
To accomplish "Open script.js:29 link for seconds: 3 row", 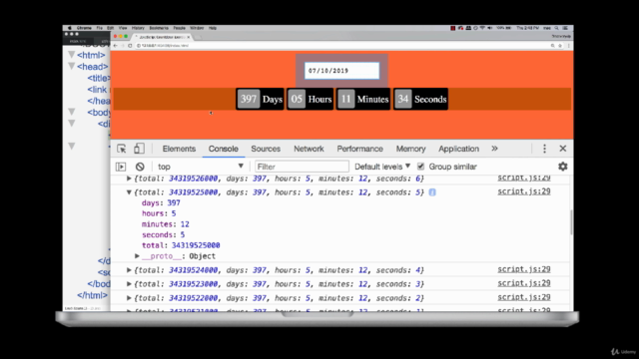I will (x=523, y=283).
